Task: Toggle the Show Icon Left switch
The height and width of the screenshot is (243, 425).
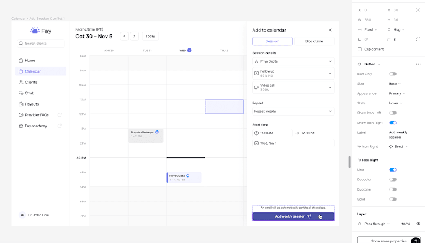Action: pyautogui.click(x=393, y=113)
